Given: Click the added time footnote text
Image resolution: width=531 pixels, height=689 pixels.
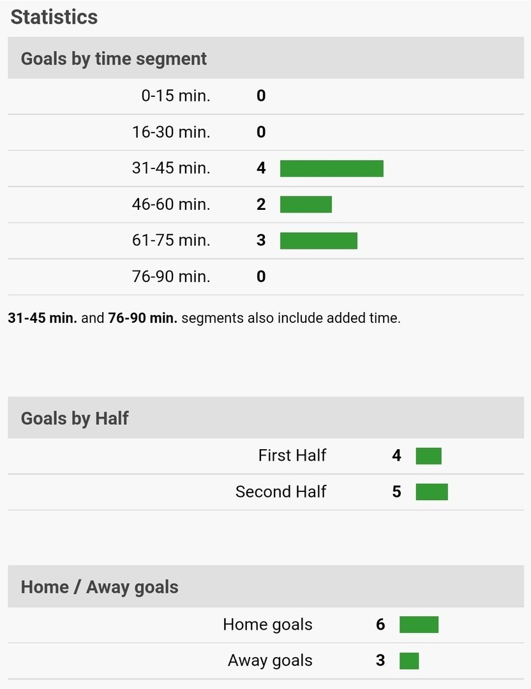Looking at the screenshot, I should coord(204,318).
